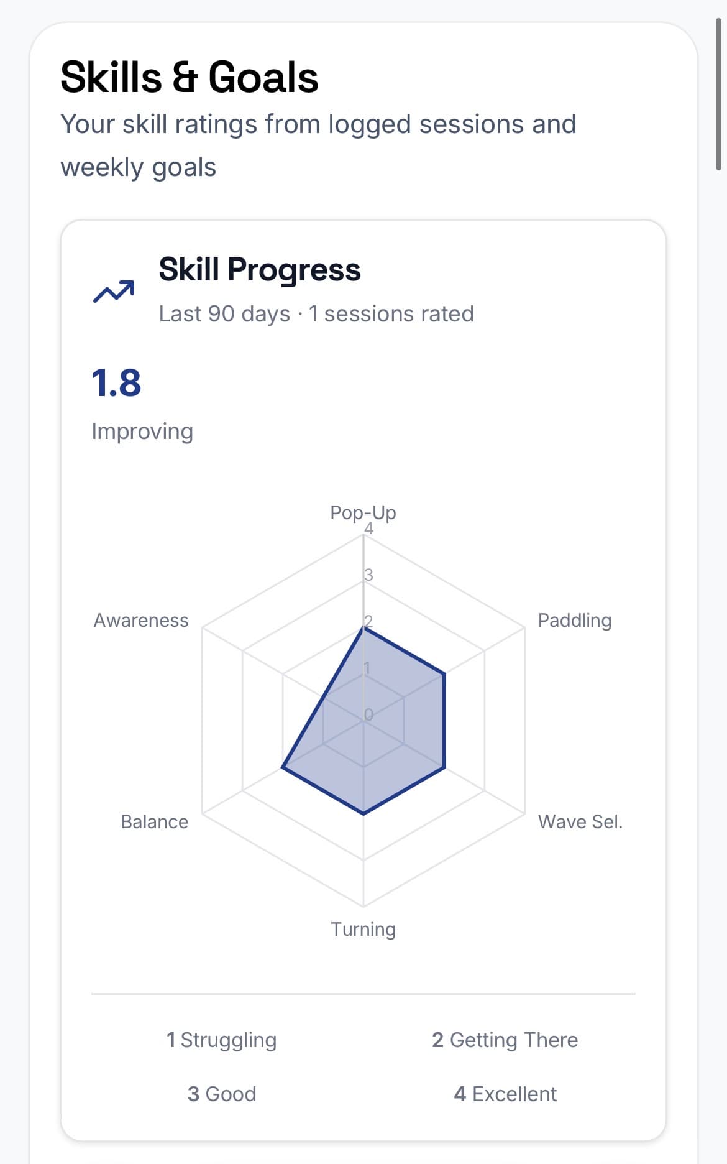
Task: Select the Pop-Up axis label on radar
Action: (x=363, y=513)
